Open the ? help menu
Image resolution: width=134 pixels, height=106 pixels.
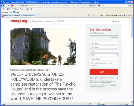click(32, 9)
